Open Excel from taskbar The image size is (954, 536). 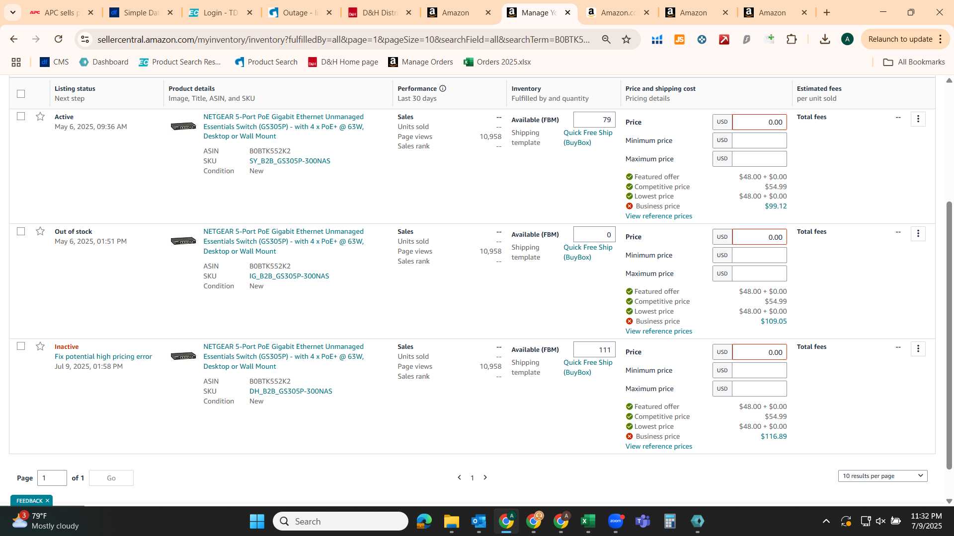pos(588,521)
